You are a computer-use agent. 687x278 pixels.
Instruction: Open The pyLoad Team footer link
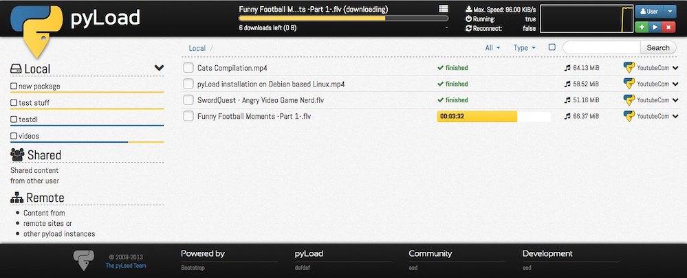click(x=125, y=266)
